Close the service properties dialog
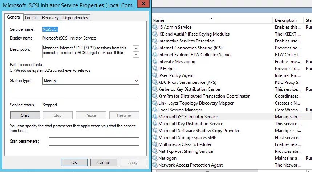 coord(143,4)
